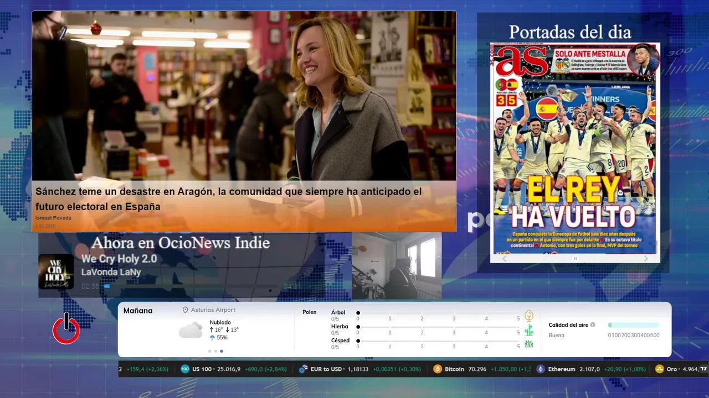The height and width of the screenshot is (398, 709).
Task: Click the Asturias Airport location pin icon
Action: 186,310
